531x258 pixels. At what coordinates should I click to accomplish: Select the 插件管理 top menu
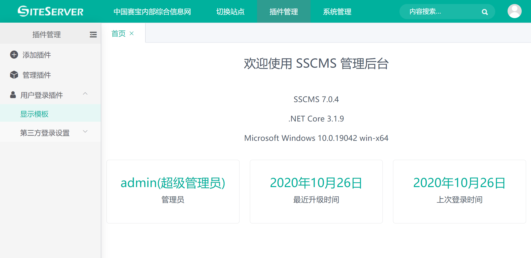(284, 12)
